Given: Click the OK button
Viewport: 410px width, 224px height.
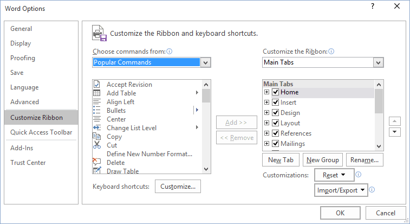Looking at the screenshot, I should click(x=340, y=213).
